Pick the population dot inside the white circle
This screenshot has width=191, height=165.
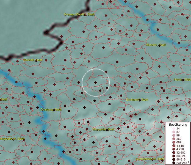tap(96, 82)
